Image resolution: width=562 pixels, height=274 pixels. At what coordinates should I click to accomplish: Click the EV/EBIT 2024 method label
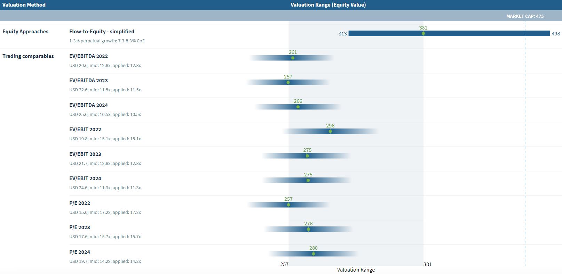pos(85,178)
